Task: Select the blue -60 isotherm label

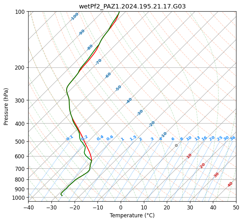Action: point(108,75)
